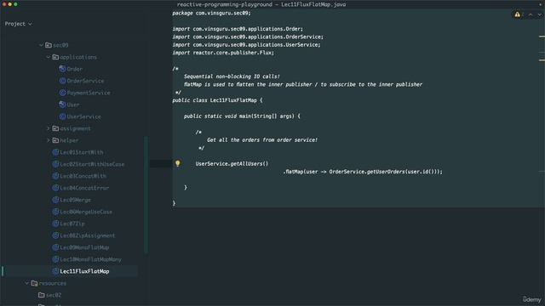Screen dimensions: 545x306
Task: Click the PaymentService class icon
Action: point(62,93)
